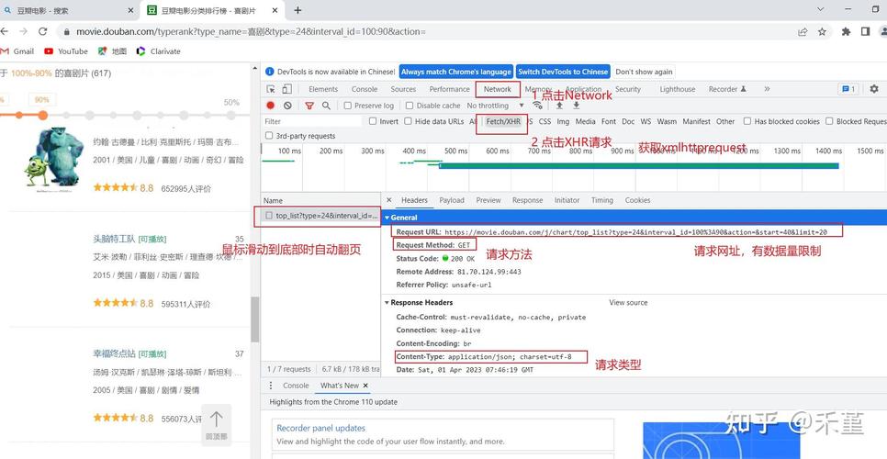Click the 50% rating slider dot
Viewport: 887px width, 459px height.
pos(230,116)
